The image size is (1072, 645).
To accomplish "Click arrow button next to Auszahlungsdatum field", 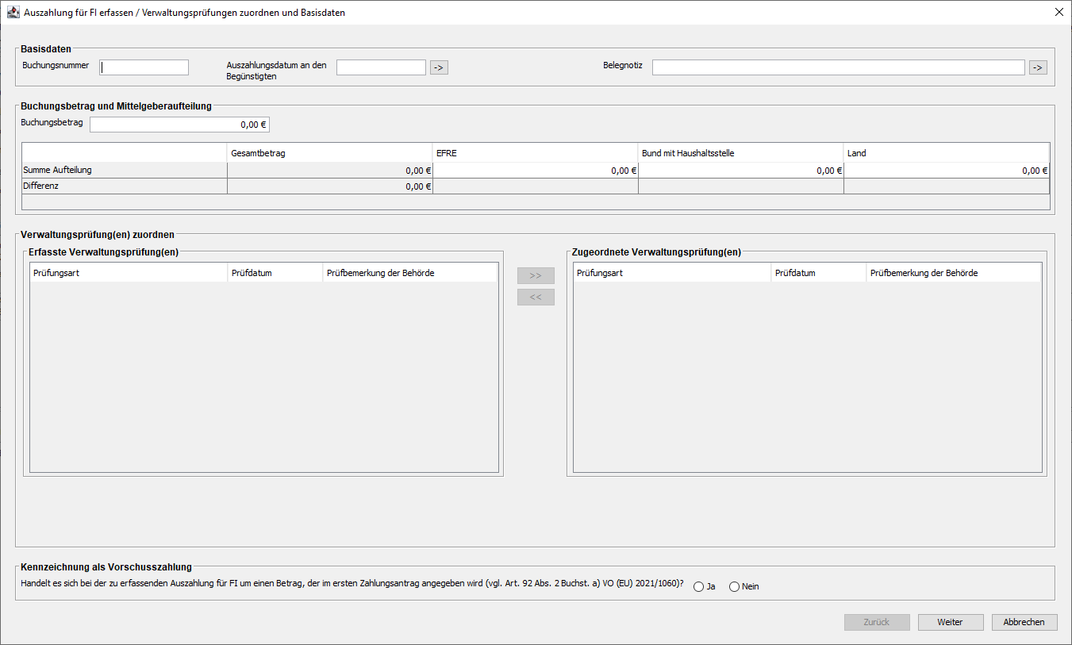I will 439,67.
